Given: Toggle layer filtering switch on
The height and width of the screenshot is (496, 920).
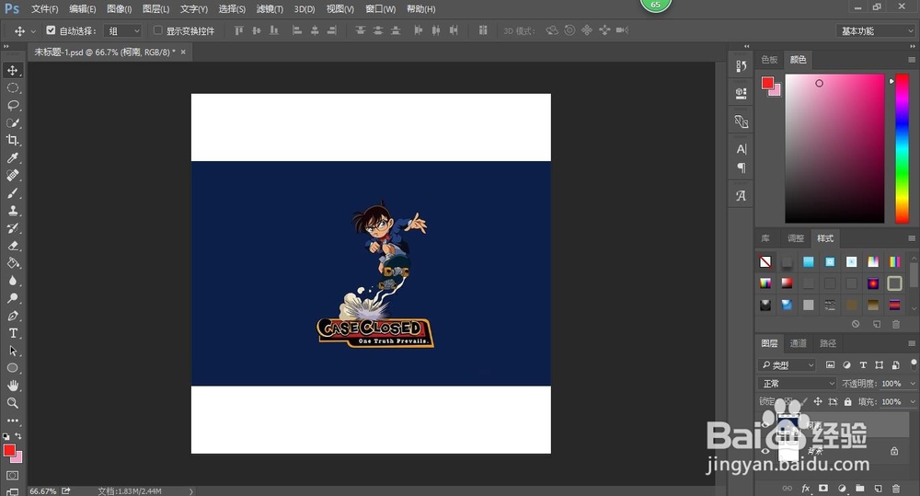Looking at the screenshot, I should pos(914,364).
